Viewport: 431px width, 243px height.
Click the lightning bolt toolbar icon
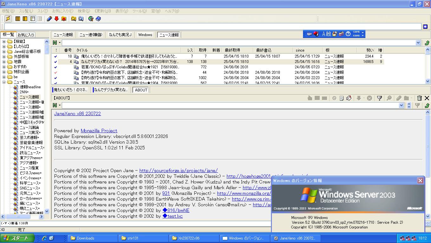pyautogui.click(x=8, y=19)
